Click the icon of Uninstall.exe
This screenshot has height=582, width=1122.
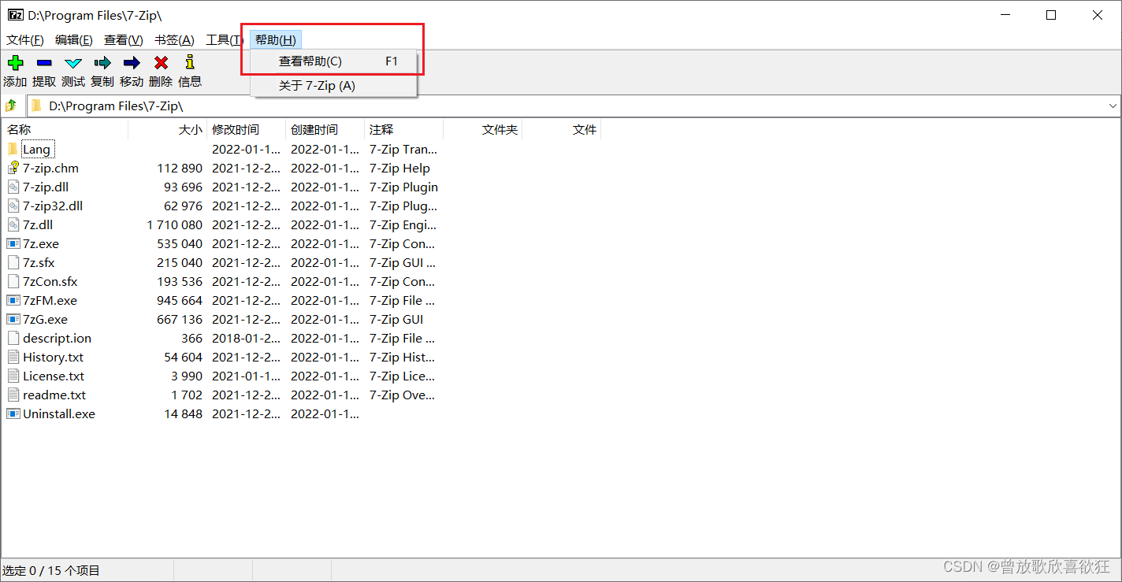[13, 413]
